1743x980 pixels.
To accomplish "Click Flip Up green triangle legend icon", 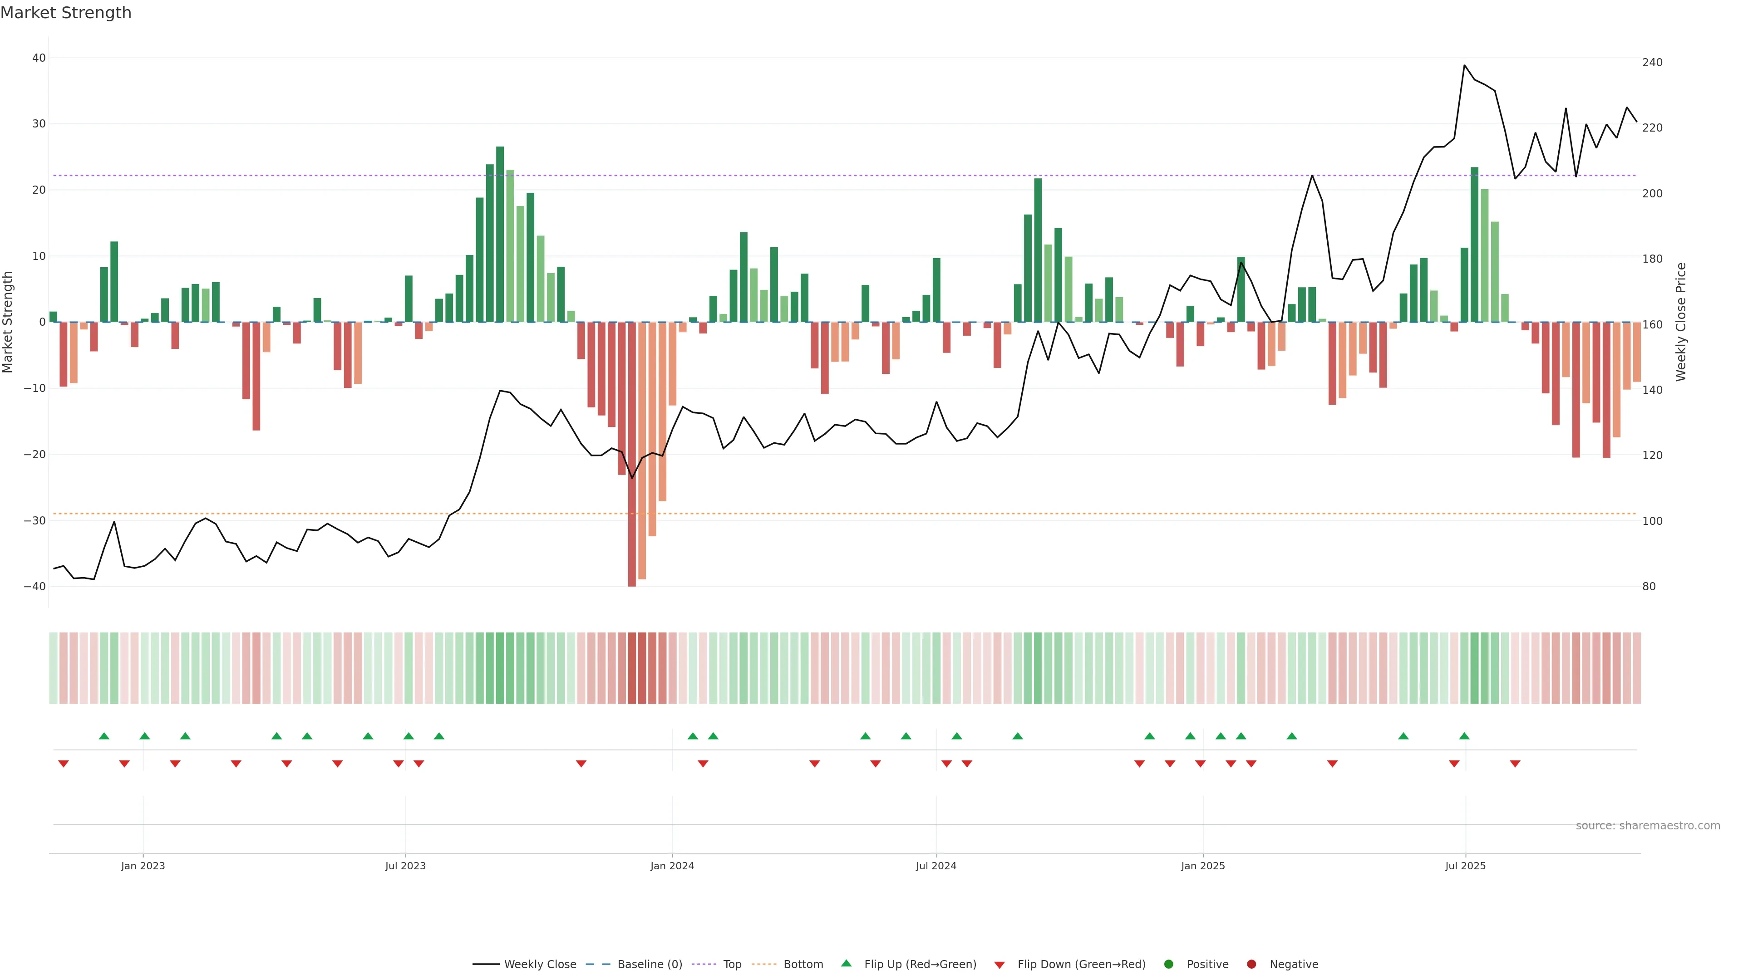I will click(846, 964).
